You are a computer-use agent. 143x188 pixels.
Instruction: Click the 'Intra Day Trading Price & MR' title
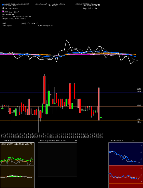click(53, 141)
